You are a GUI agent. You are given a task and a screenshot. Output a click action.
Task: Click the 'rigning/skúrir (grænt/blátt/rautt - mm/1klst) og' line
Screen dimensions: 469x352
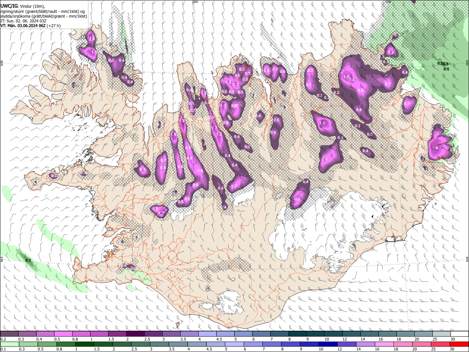(x=43, y=11)
